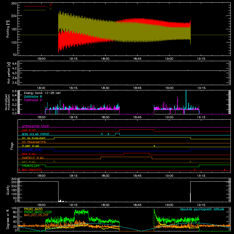The image size is (234, 234).
Task: Click the FRONTS_OFF flag label
Action: [31, 166]
